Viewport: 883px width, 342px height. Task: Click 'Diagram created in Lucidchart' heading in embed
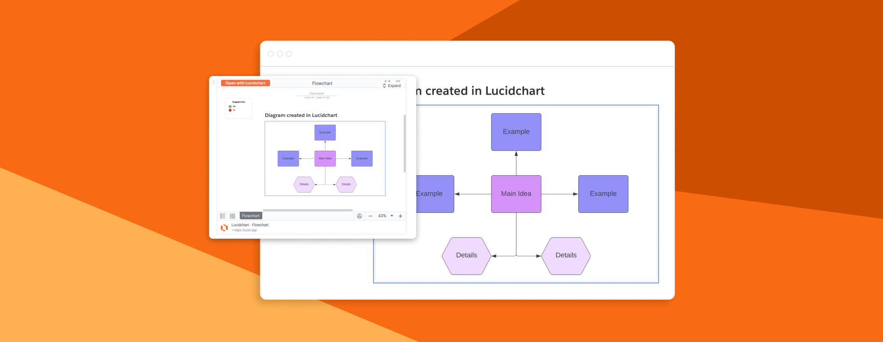[x=301, y=115]
